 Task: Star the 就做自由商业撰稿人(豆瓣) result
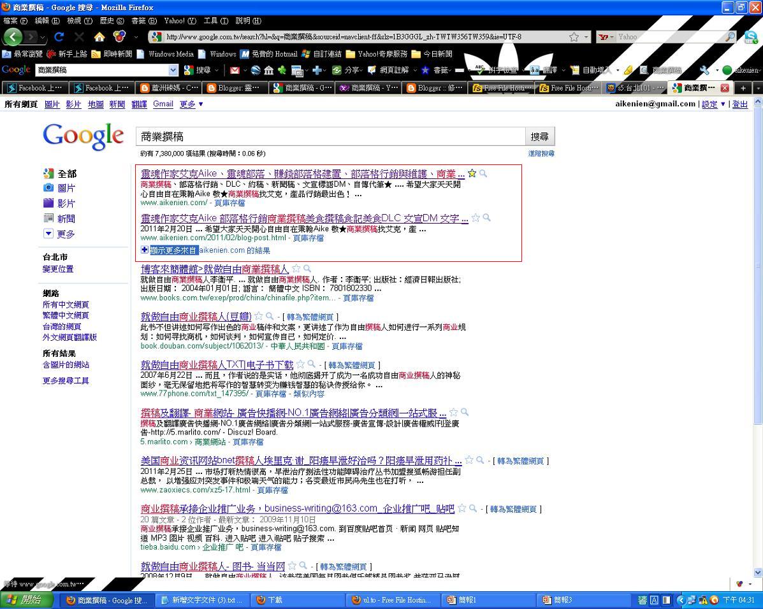pos(259,316)
